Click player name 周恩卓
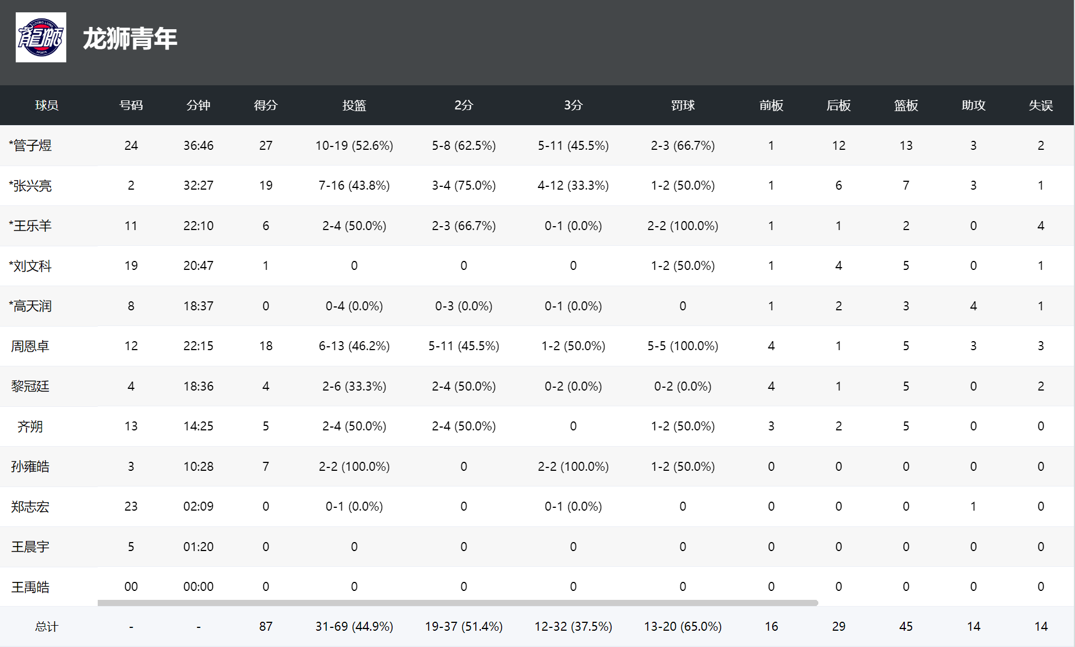The image size is (1075, 647). [x=30, y=346]
